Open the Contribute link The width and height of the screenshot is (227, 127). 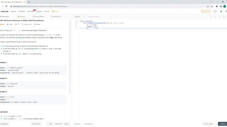[x=89, y=124]
